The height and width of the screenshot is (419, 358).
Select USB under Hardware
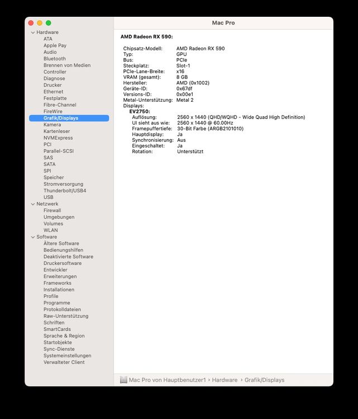pyautogui.click(x=49, y=197)
